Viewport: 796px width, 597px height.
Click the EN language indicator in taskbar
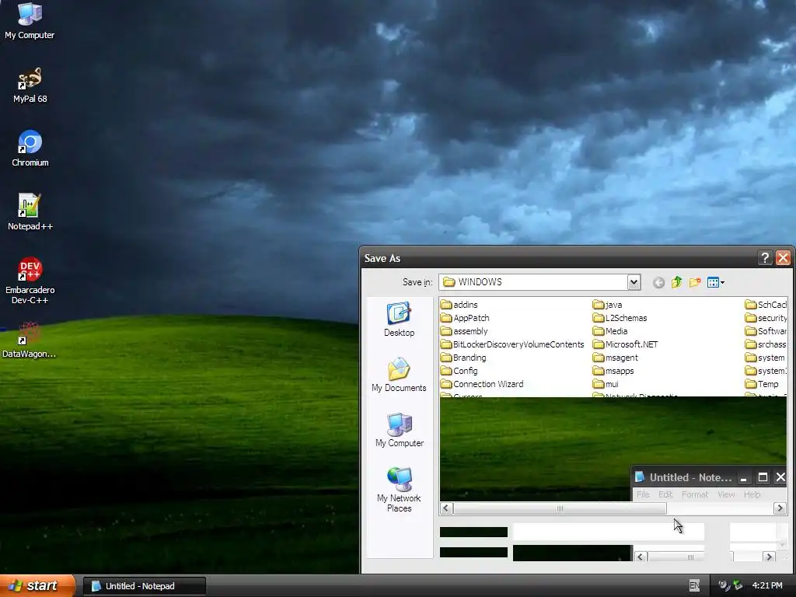point(694,585)
